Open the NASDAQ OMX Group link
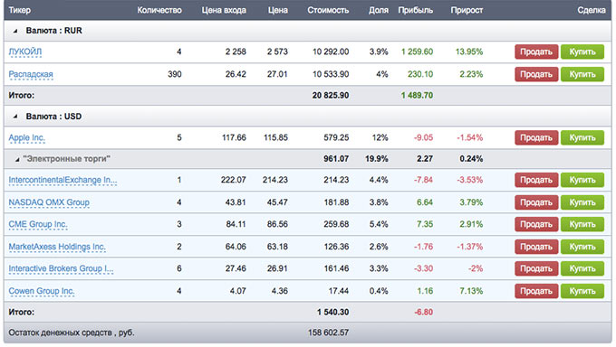The image size is (616, 347). (x=49, y=202)
